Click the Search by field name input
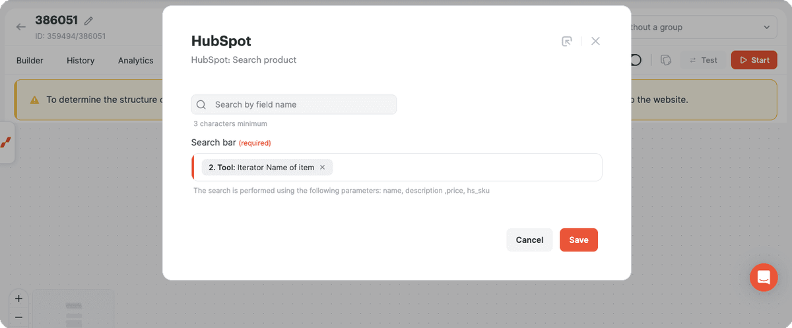Viewport: 792px width, 328px height. click(294, 104)
